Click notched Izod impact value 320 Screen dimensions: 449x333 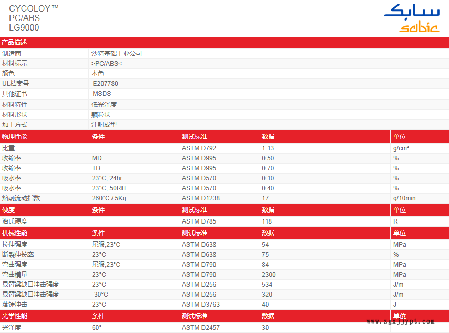point(267,295)
